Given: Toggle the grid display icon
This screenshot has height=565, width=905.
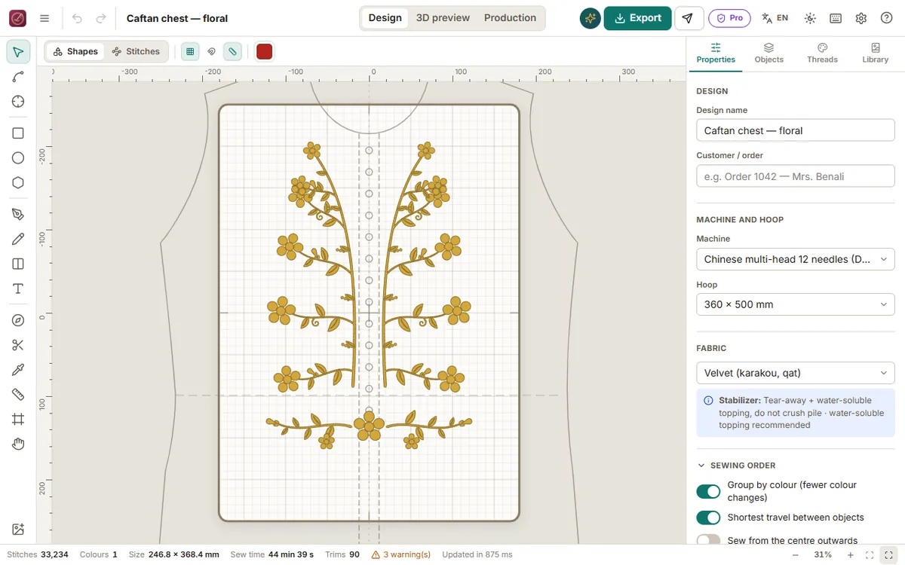Looking at the screenshot, I should (x=190, y=51).
